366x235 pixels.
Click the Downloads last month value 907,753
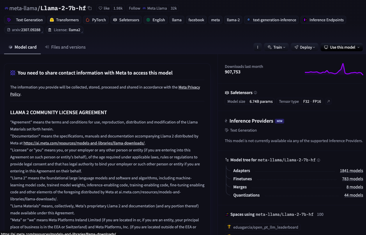[x=233, y=72]
